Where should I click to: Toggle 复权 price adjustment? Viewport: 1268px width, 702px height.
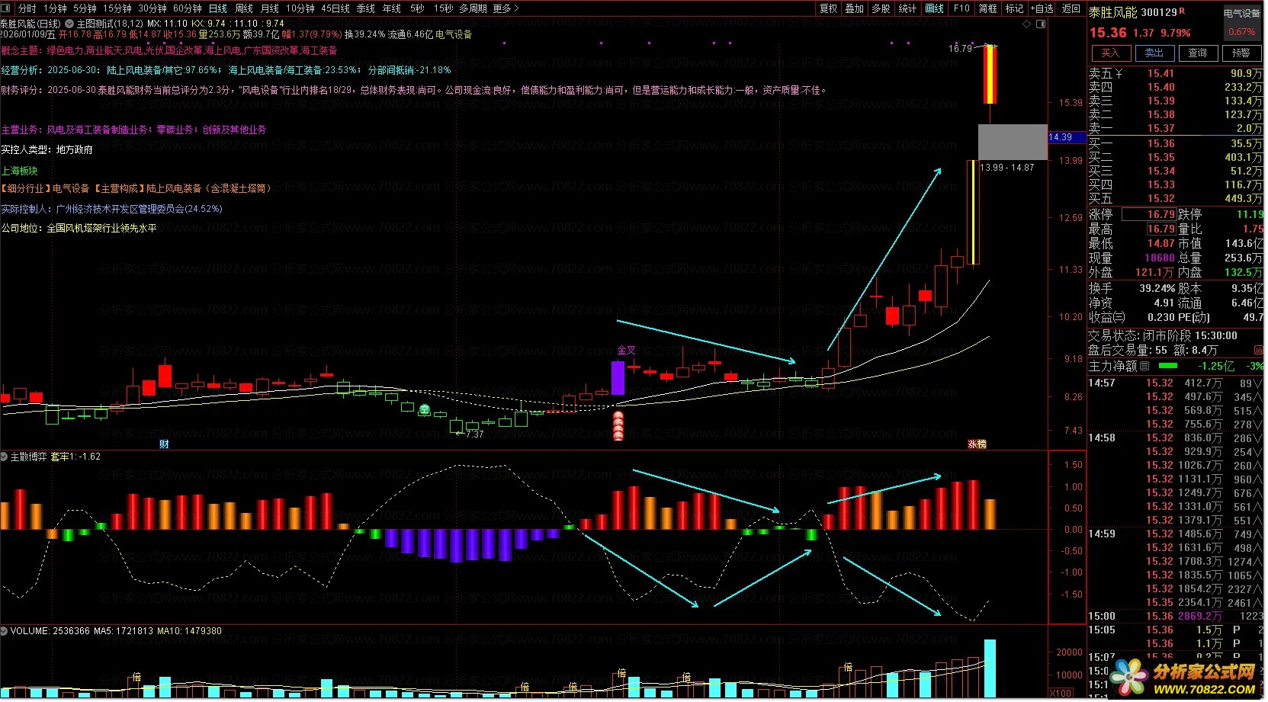(829, 8)
